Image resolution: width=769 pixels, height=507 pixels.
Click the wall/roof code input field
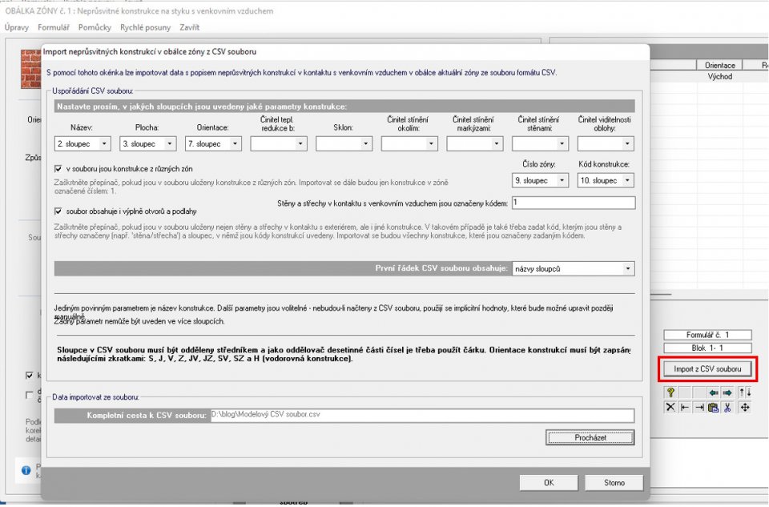point(574,203)
